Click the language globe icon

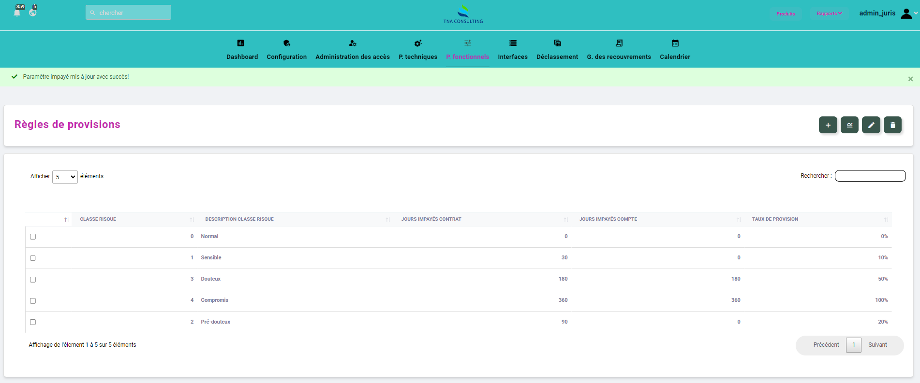pyautogui.click(x=33, y=13)
